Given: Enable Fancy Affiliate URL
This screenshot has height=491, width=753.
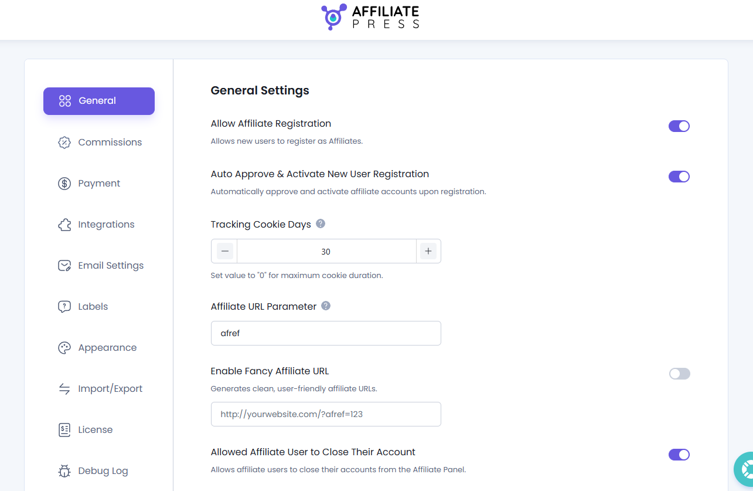Looking at the screenshot, I should [x=679, y=374].
